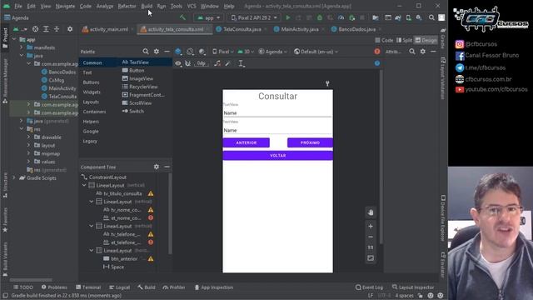Open Attributes panel settings gear
The height and width of the screenshot is (300, 533).
[423, 52]
